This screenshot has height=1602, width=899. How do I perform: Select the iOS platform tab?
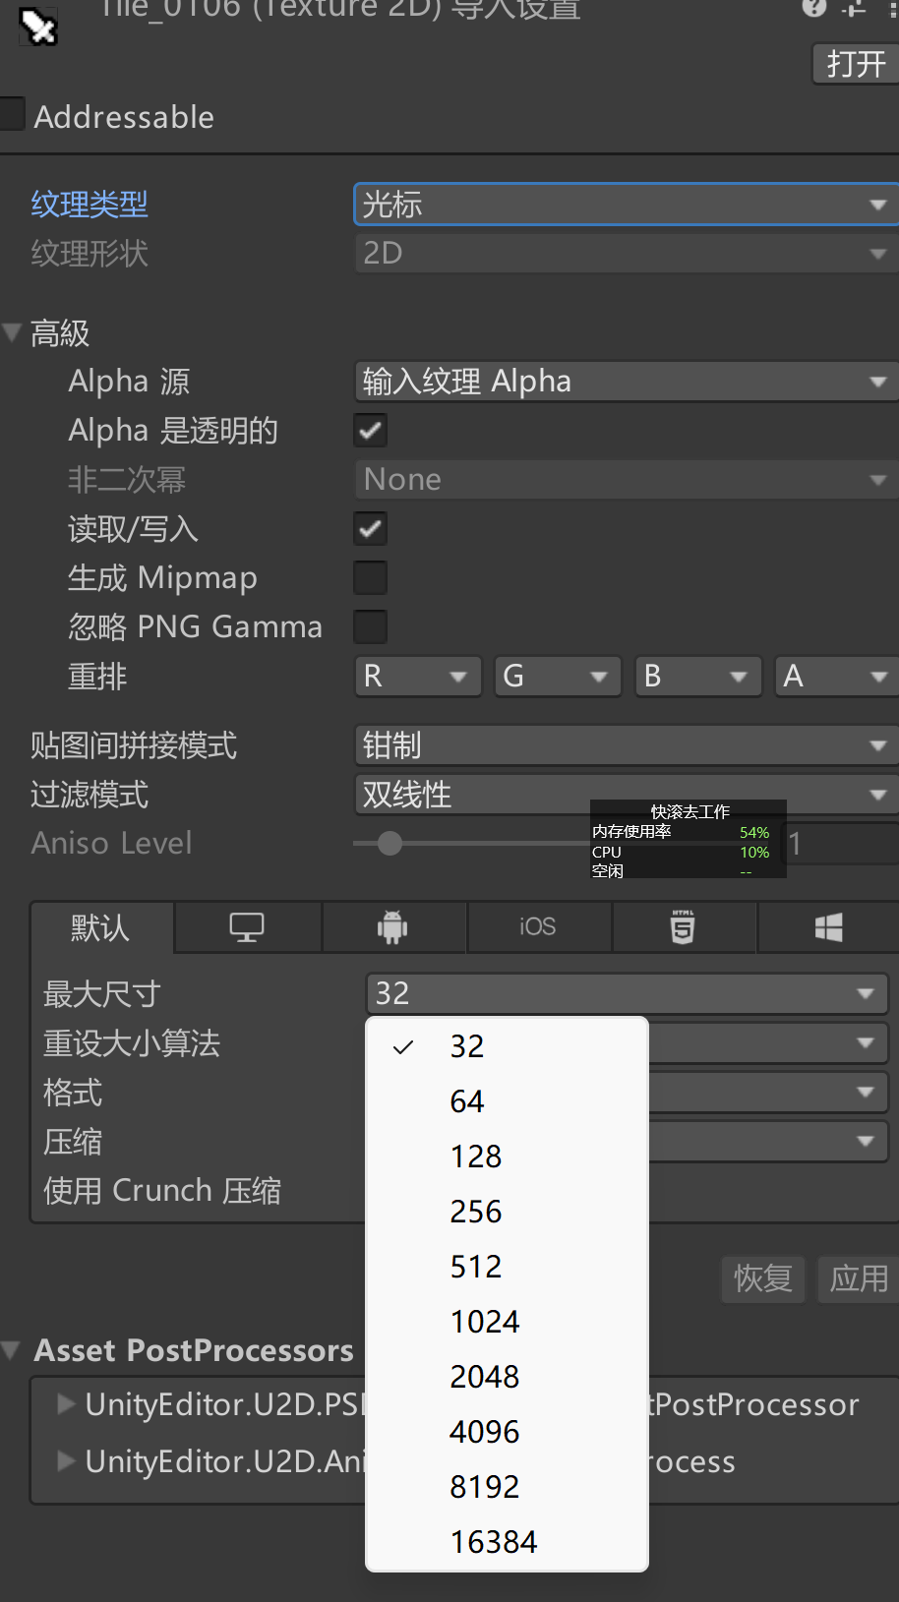pyautogui.click(x=538, y=927)
